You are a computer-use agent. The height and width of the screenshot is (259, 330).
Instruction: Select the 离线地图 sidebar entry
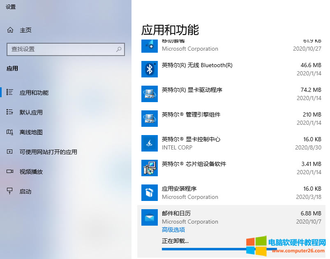(29, 132)
